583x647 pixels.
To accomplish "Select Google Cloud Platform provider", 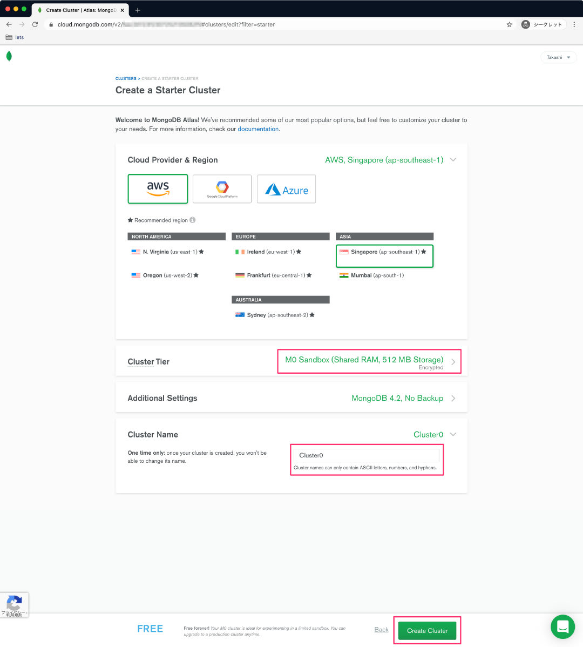I will click(x=222, y=189).
